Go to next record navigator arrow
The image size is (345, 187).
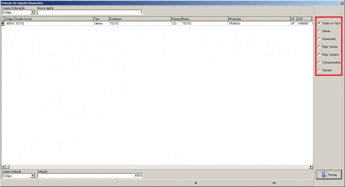[x=196, y=183]
